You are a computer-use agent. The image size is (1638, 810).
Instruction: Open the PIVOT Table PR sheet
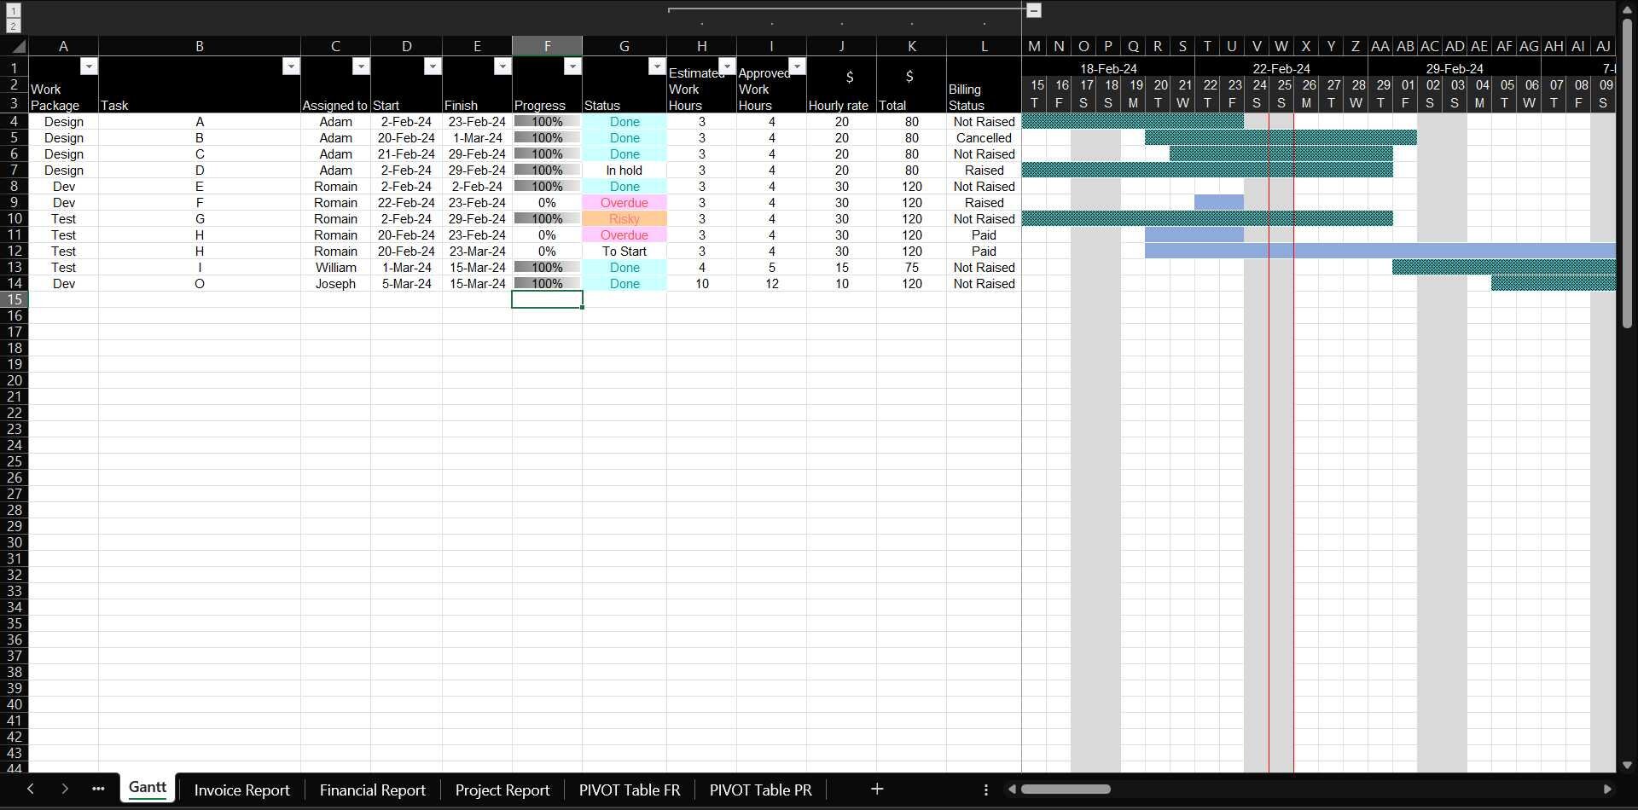[759, 790]
